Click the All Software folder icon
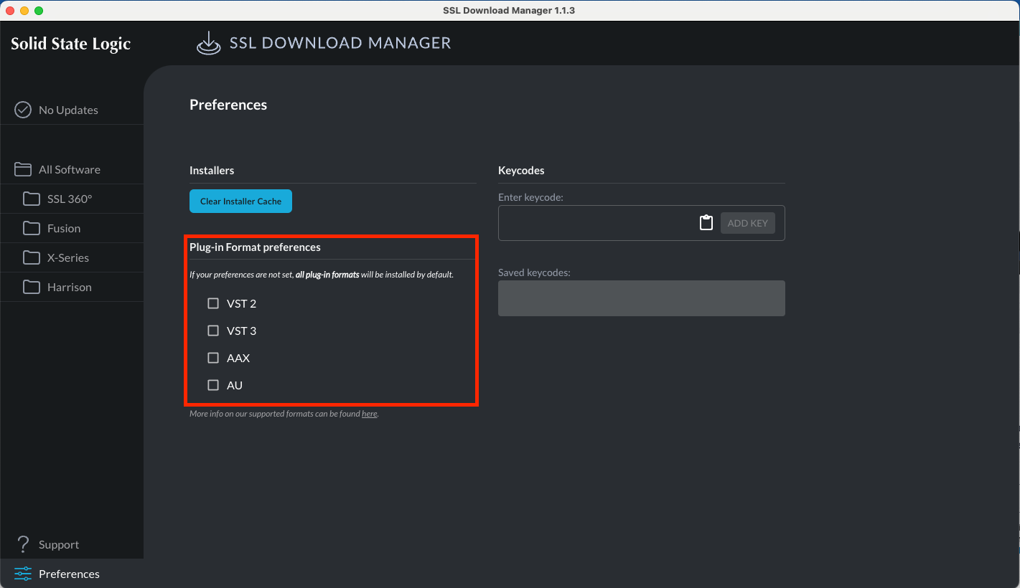Viewport: 1020px width, 588px height. tap(23, 169)
